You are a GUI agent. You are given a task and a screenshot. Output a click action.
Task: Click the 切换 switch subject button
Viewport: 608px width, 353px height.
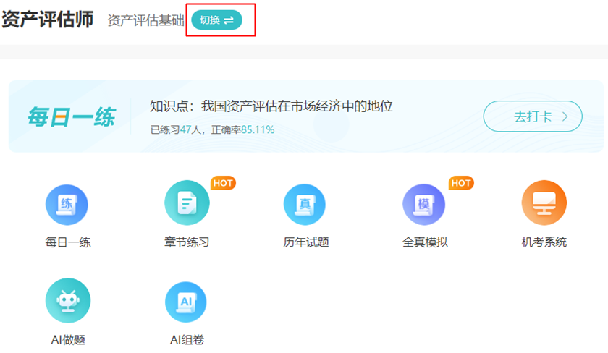tap(216, 20)
